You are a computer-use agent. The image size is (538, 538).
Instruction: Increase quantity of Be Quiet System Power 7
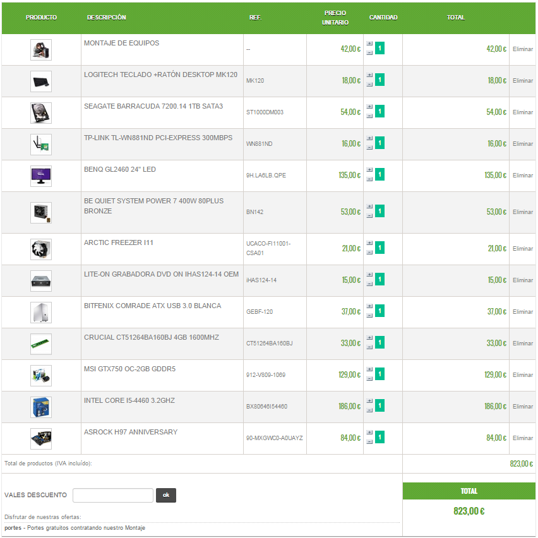(x=369, y=206)
